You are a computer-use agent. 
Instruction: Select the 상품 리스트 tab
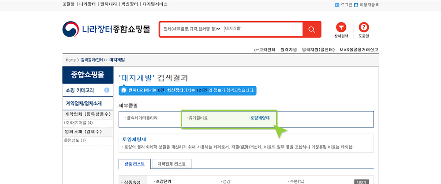click(x=135, y=163)
